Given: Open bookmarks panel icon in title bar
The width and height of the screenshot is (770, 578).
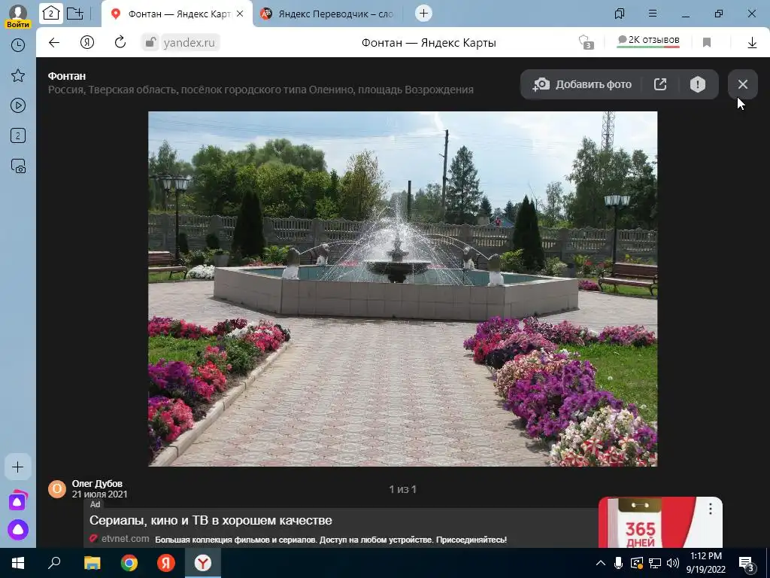Looking at the screenshot, I should point(620,14).
